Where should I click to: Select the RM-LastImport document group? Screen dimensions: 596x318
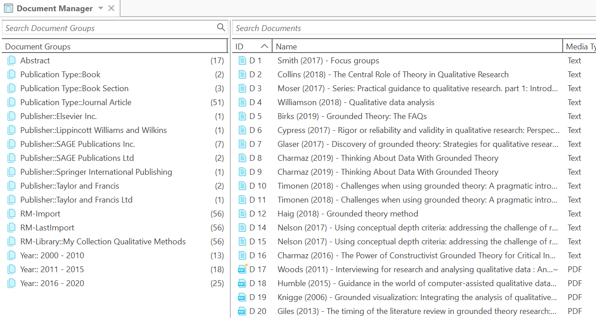click(47, 228)
